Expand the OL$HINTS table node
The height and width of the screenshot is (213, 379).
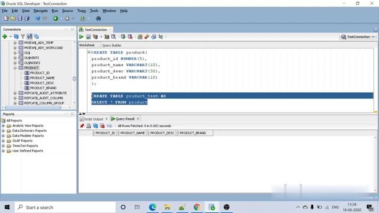point(15,58)
